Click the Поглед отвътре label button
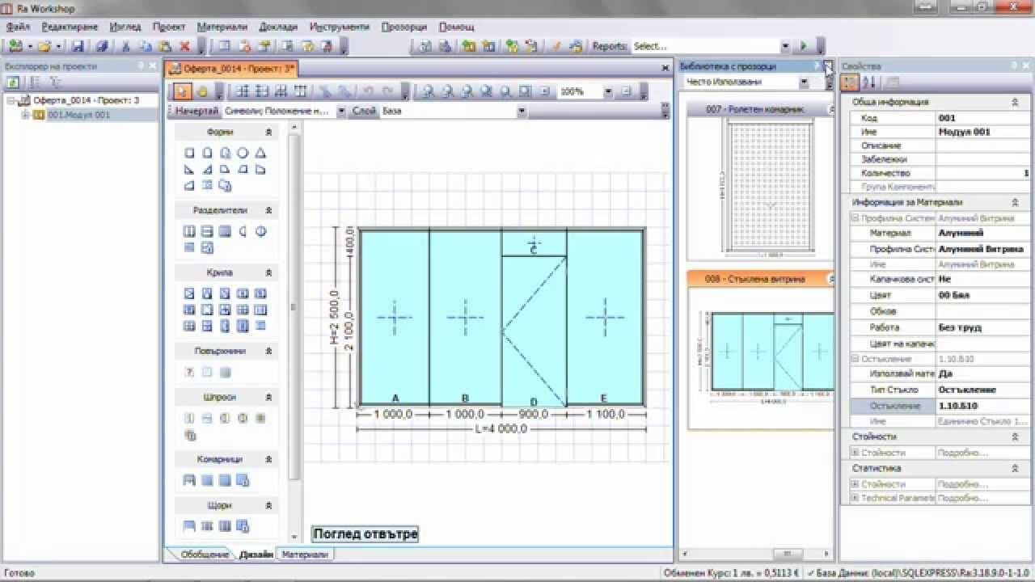This screenshot has height=582, width=1035. [x=365, y=533]
